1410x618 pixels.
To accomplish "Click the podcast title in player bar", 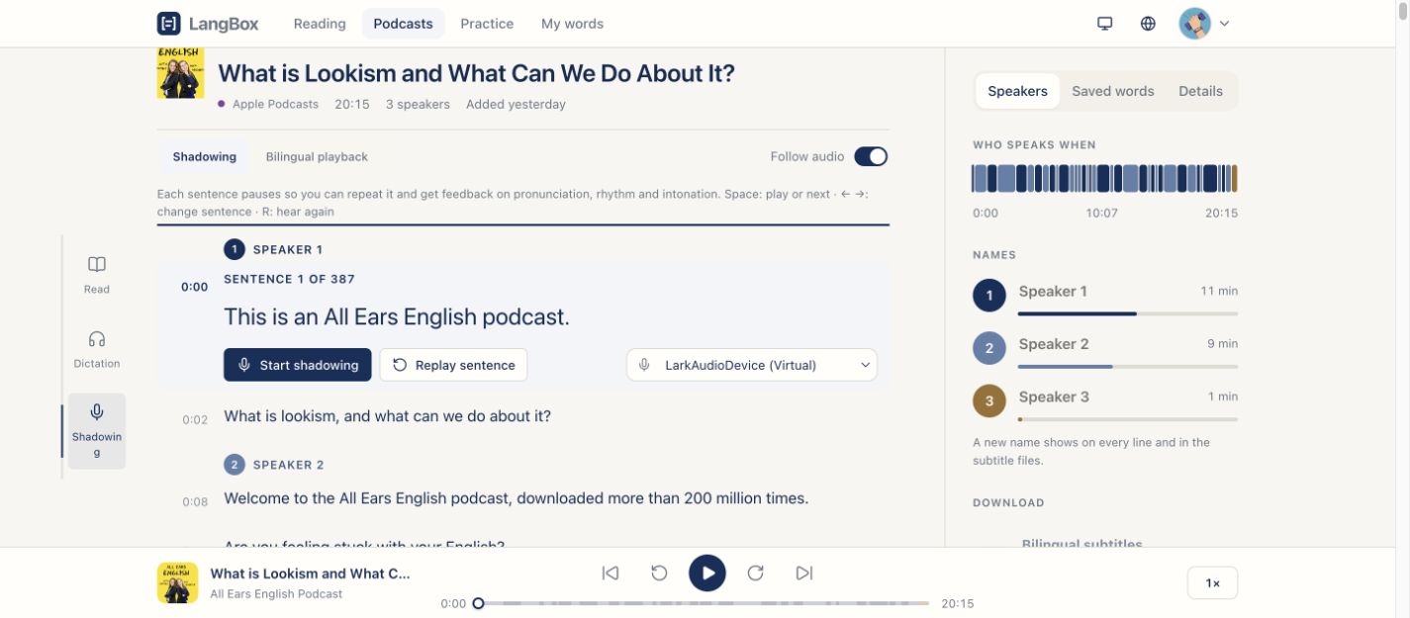I will [310, 574].
